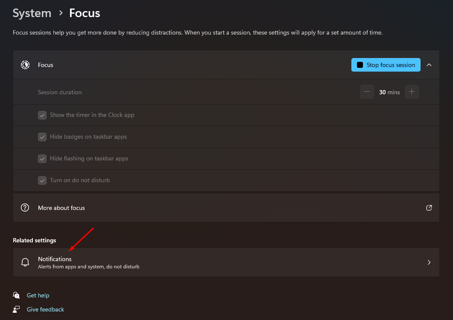Decrease session duration with minus button
453x320 pixels.
[x=367, y=92]
